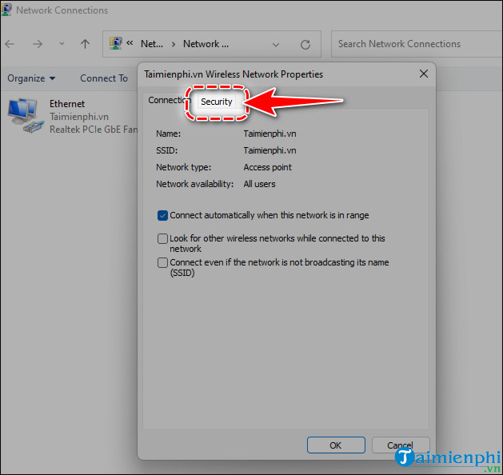Click the Taimienphi.vn SSID value

(x=269, y=151)
